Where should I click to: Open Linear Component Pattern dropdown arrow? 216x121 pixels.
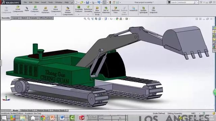35,14
